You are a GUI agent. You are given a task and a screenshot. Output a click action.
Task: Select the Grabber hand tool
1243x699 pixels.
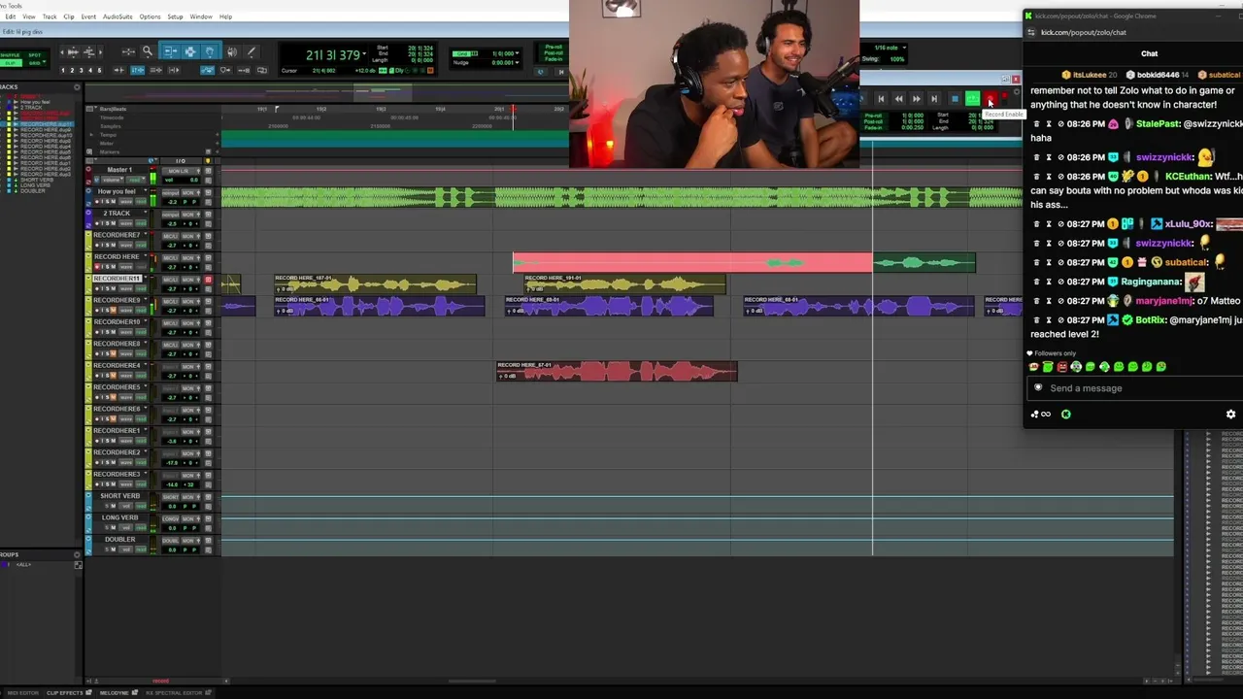210,51
